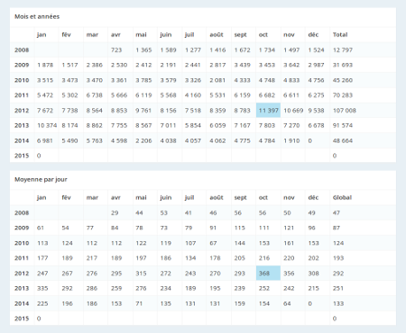The width and height of the screenshot is (406, 333).
Task: Select the 61 daily average for January 2009
Action: (41, 228)
